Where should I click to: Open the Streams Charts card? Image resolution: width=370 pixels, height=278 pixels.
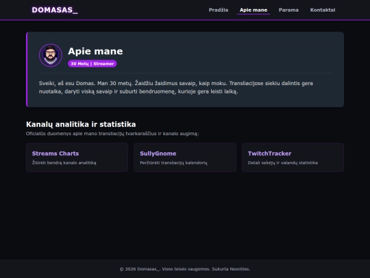tap(77, 157)
